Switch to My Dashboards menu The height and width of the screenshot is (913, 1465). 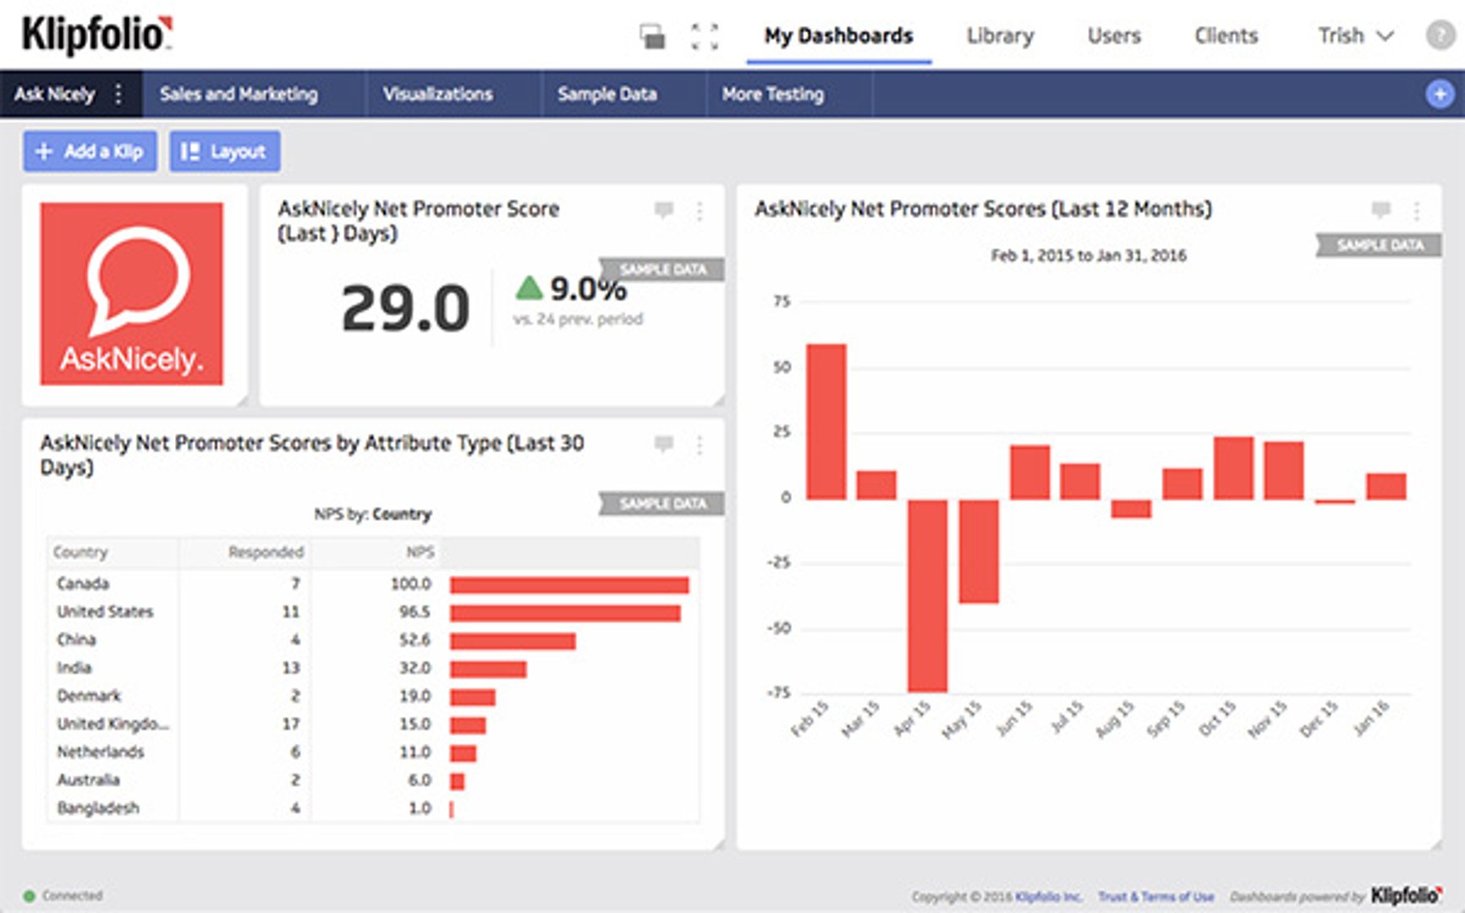click(x=838, y=36)
